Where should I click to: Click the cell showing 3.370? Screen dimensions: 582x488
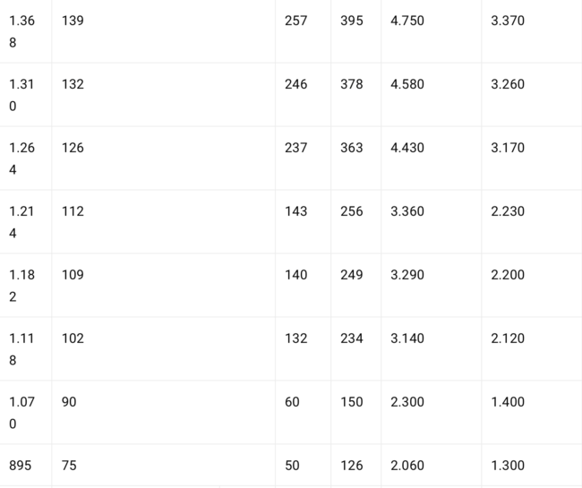(532, 31)
